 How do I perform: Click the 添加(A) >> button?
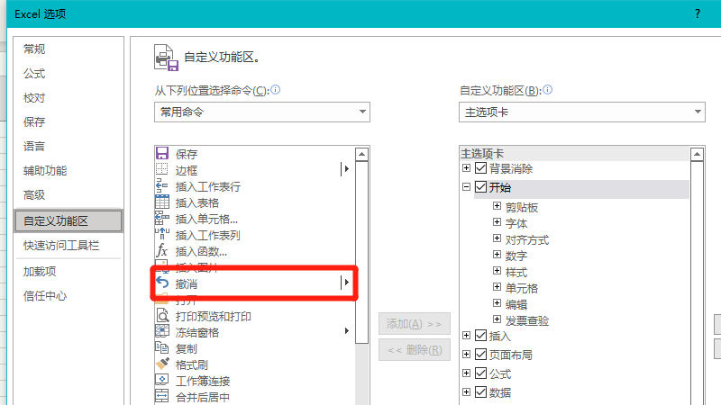tap(413, 324)
